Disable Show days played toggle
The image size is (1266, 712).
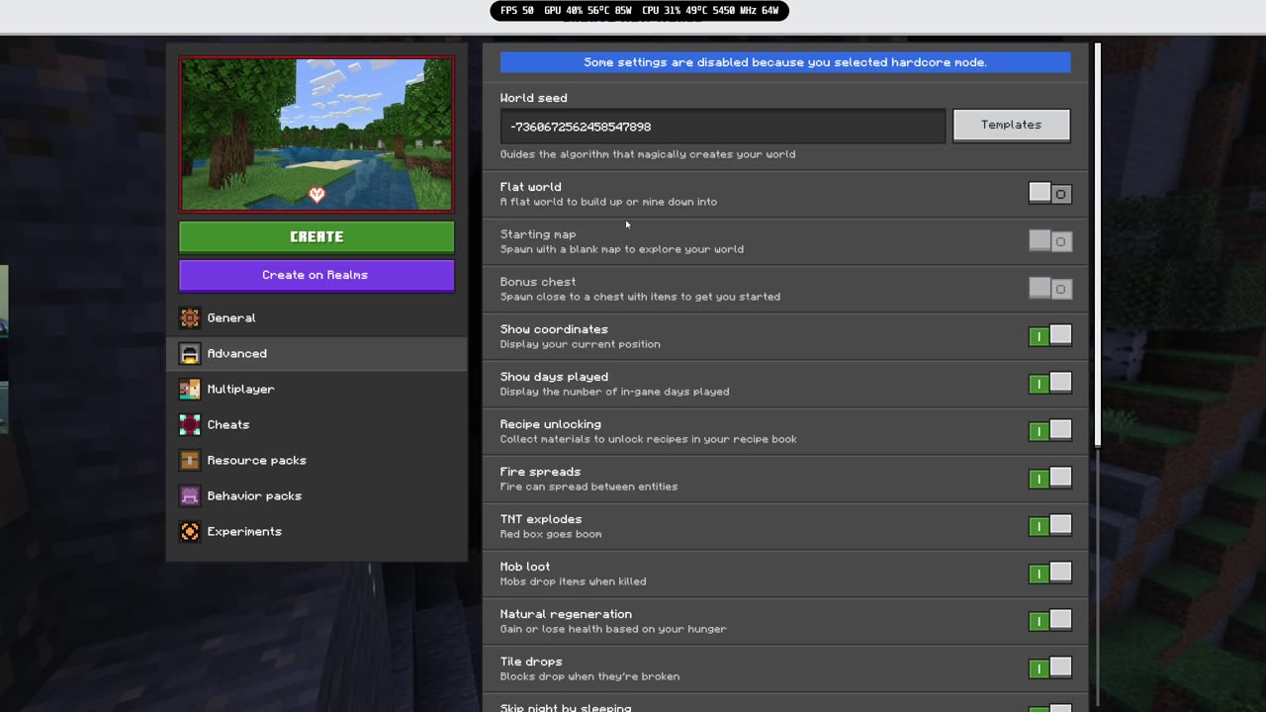pos(1049,384)
